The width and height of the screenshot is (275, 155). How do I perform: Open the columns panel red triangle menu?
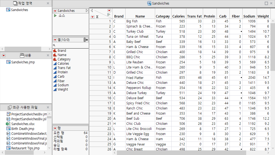pyautogui.click(x=55, y=40)
